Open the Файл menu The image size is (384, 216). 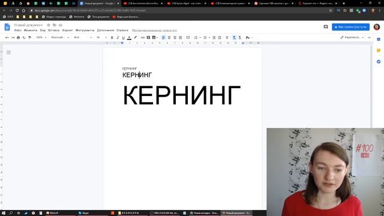(x=17, y=31)
